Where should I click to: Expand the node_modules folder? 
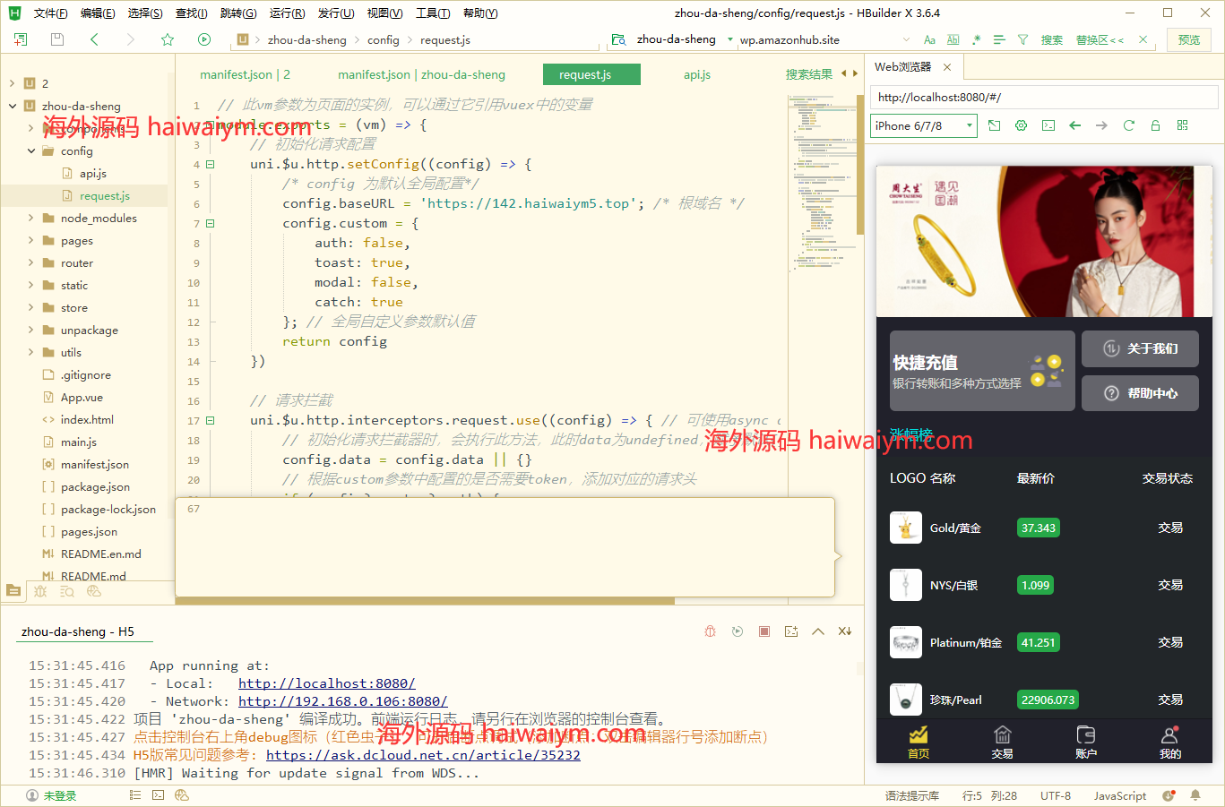(30, 218)
